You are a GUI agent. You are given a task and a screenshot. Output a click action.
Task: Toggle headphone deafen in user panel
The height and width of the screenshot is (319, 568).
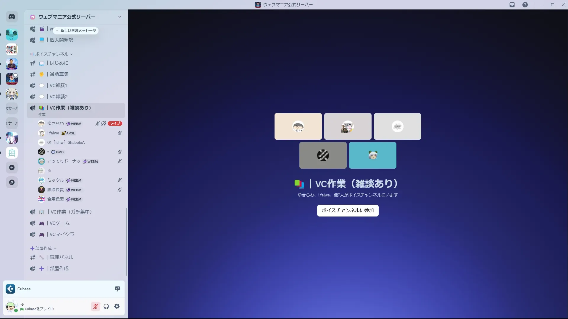(106, 306)
